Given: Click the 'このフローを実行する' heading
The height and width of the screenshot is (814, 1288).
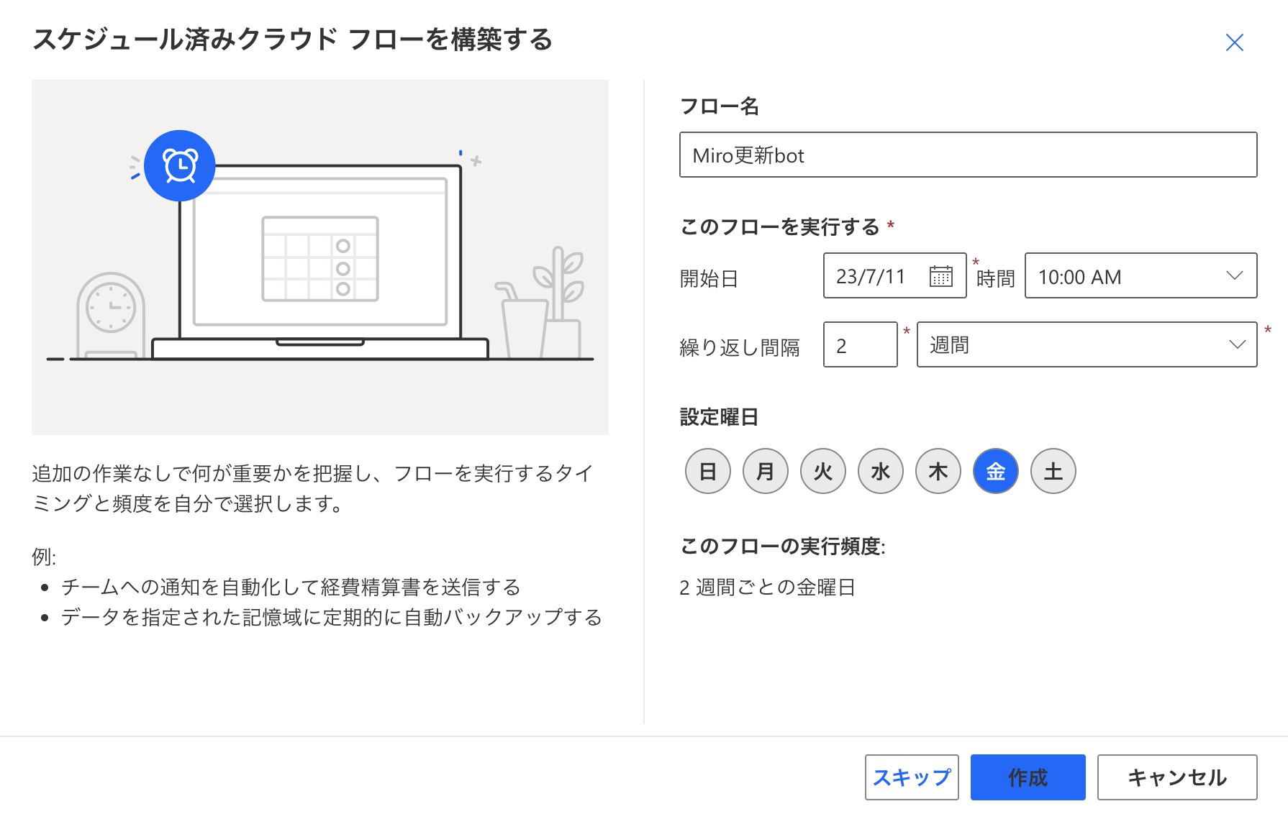Looking at the screenshot, I should click(x=780, y=227).
